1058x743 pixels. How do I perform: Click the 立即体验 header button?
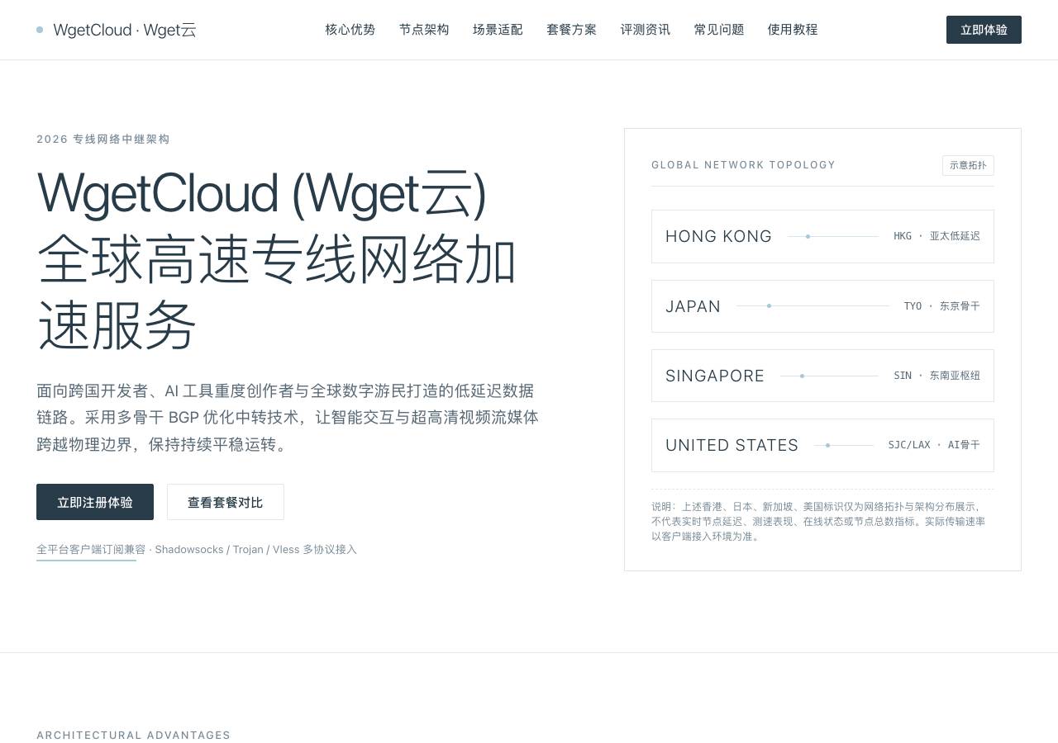(x=984, y=30)
